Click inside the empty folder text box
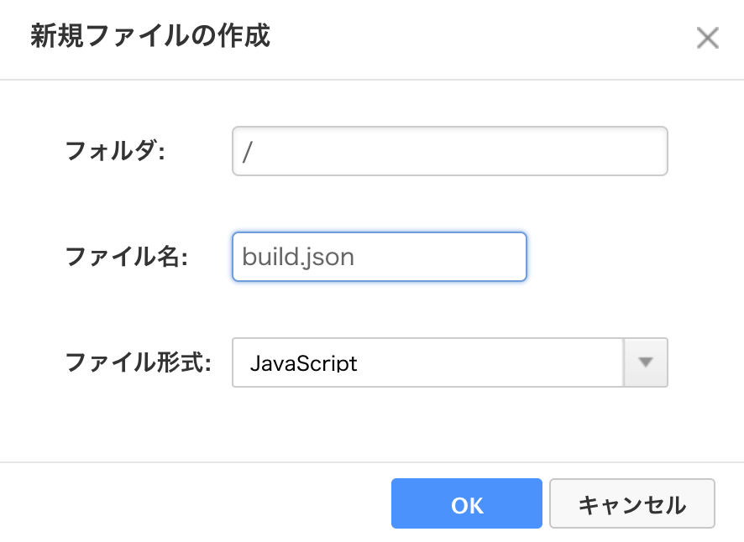The image size is (744, 542). [449, 151]
